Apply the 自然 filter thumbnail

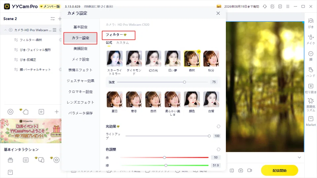click(x=153, y=99)
